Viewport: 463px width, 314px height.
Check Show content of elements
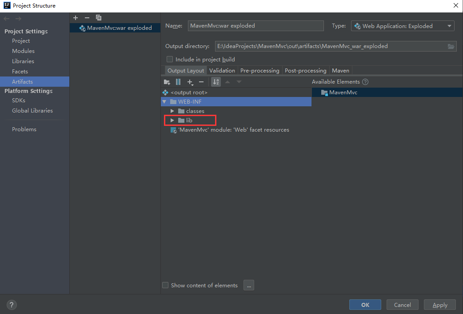[x=165, y=285]
